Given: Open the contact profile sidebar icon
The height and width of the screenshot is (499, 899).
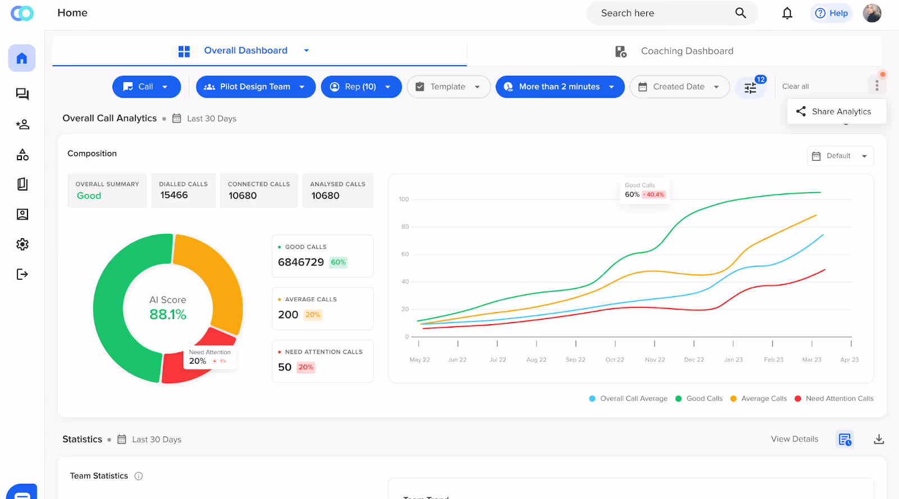Looking at the screenshot, I should coord(22,214).
